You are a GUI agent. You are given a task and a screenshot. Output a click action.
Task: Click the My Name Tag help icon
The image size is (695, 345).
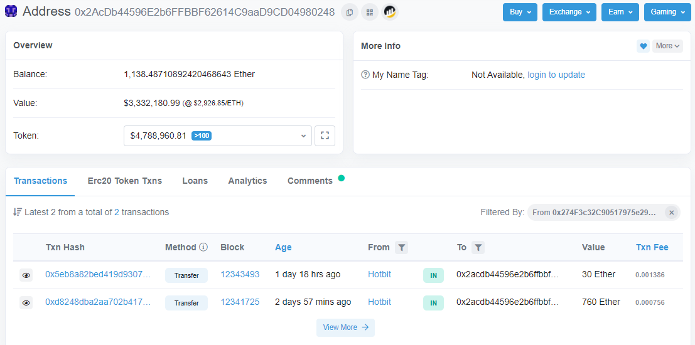pos(365,75)
